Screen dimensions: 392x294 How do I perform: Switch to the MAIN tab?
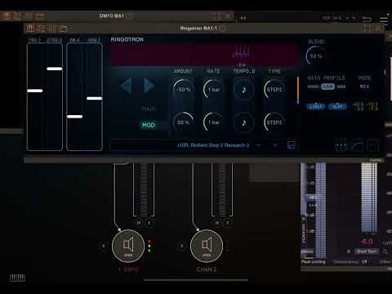coord(149,109)
